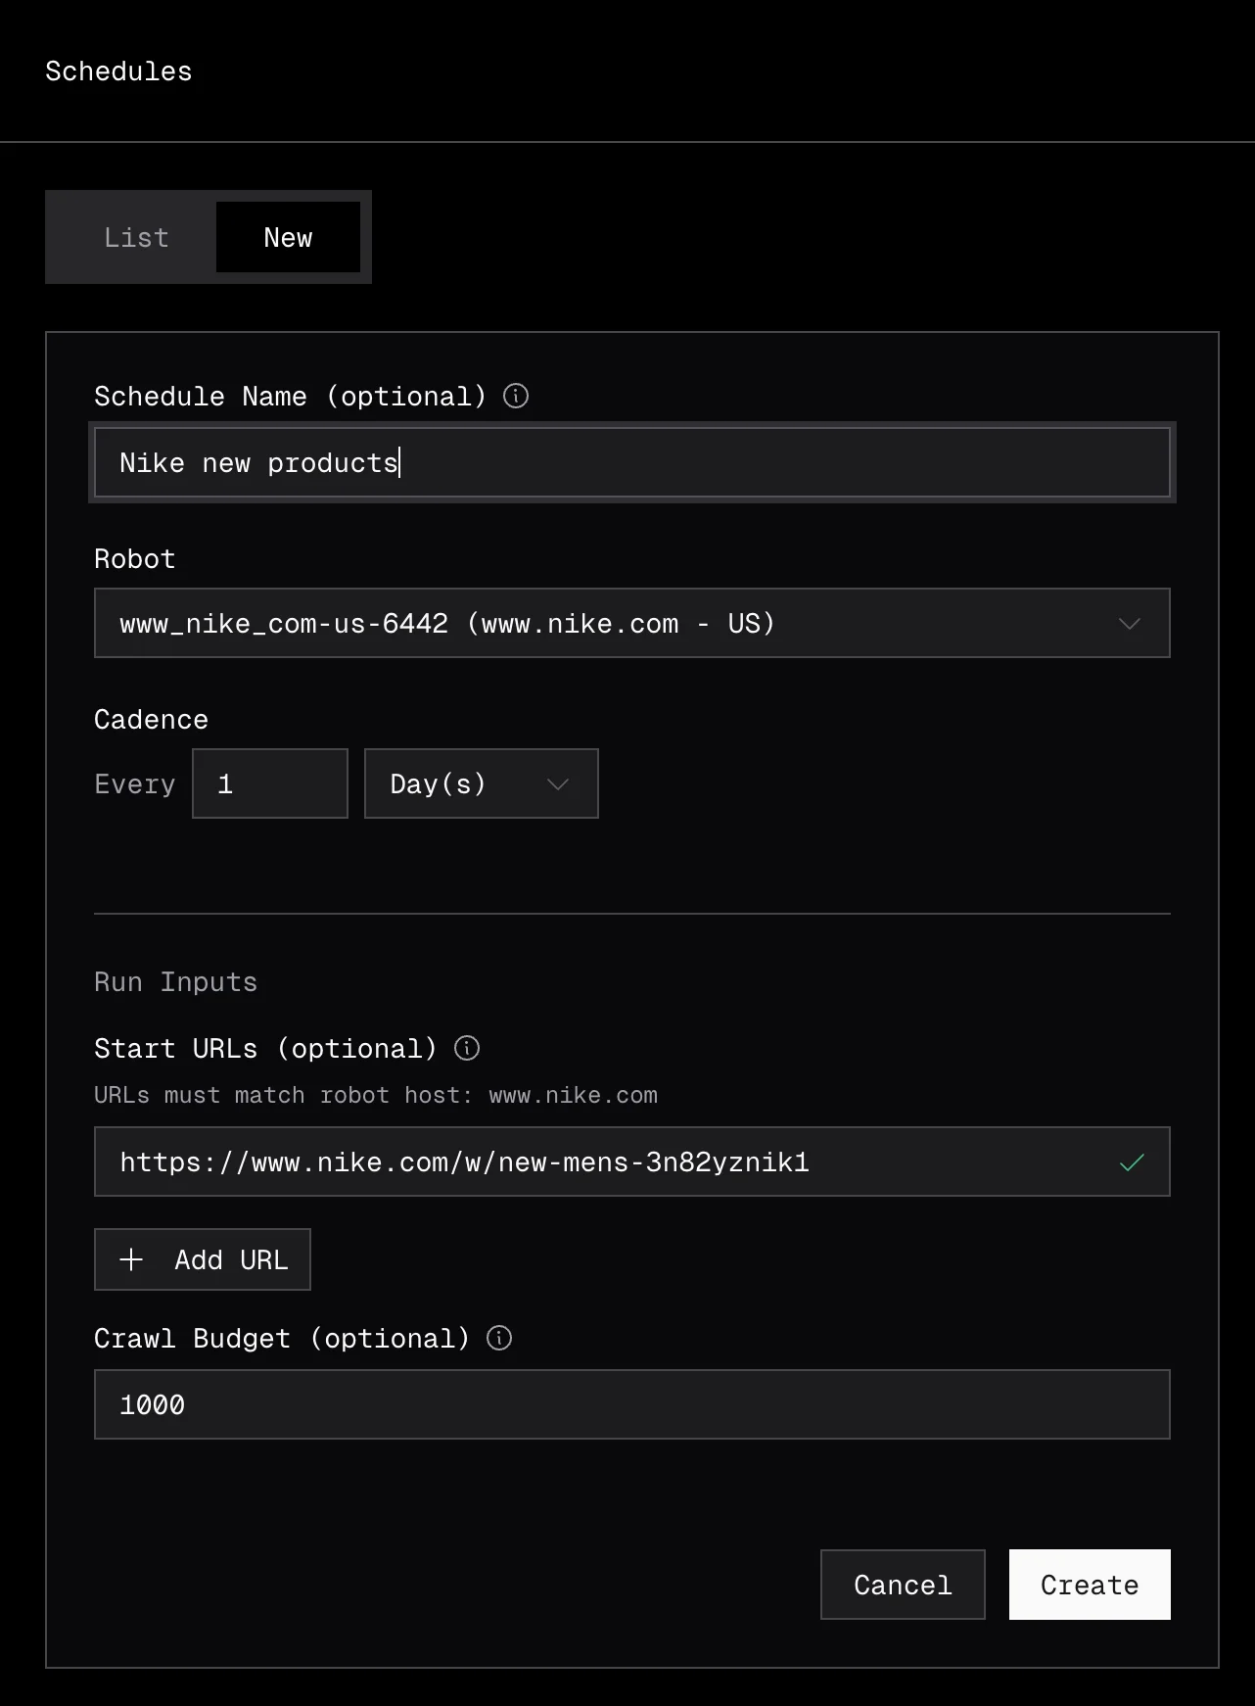
Task: Click the Crawl Budget info icon
Action: (499, 1338)
